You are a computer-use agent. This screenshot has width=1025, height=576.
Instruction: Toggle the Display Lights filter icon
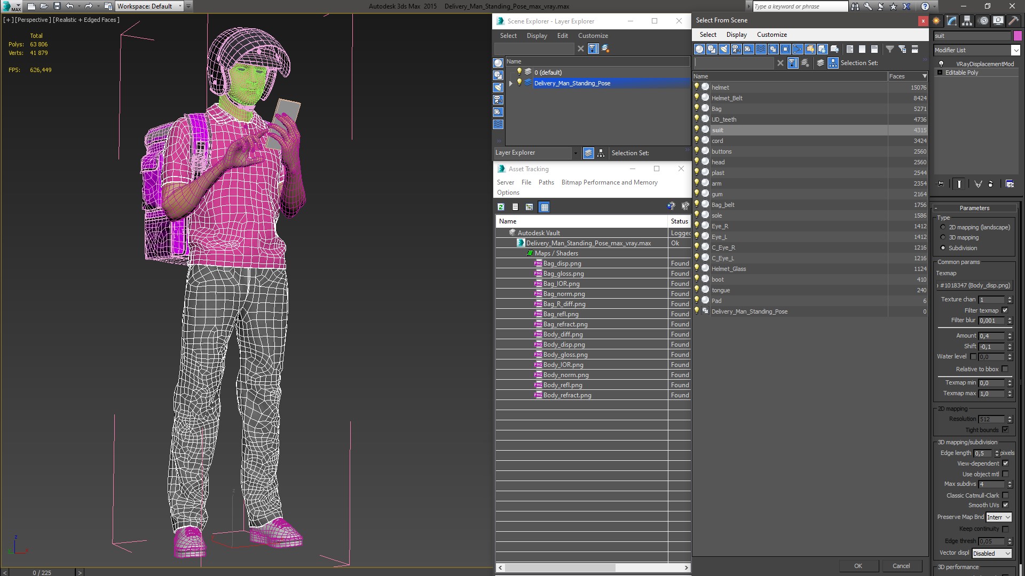[724, 49]
